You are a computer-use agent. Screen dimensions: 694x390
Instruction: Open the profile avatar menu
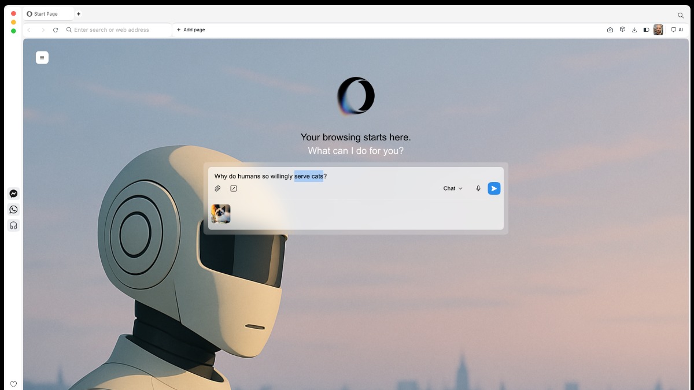pyautogui.click(x=658, y=30)
